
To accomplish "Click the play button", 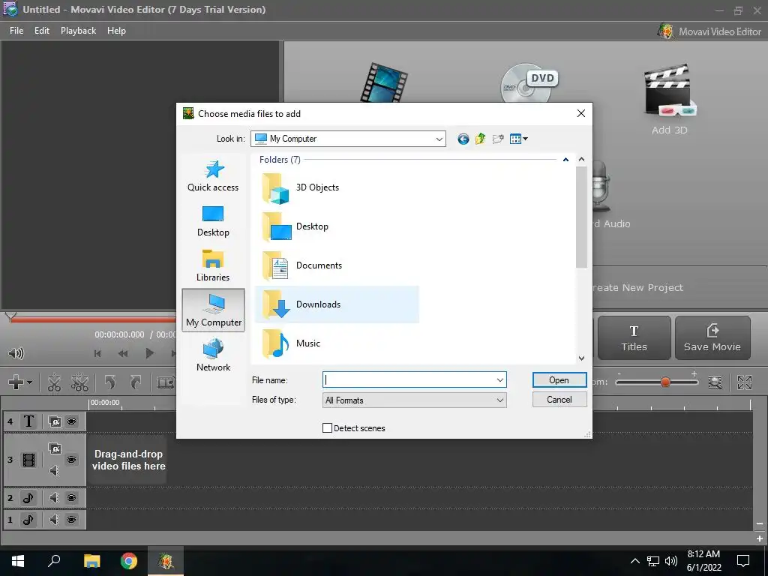I will click(x=150, y=353).
